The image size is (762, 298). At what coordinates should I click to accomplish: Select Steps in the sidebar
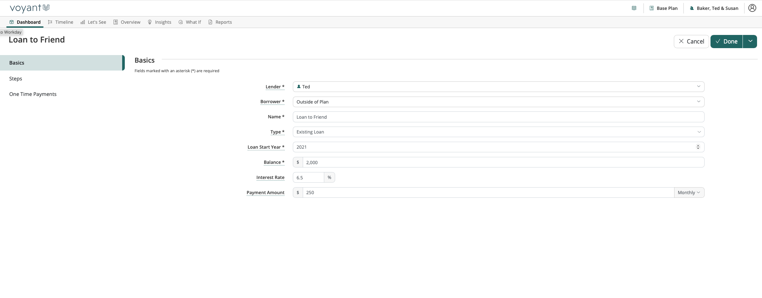[16, 78]
